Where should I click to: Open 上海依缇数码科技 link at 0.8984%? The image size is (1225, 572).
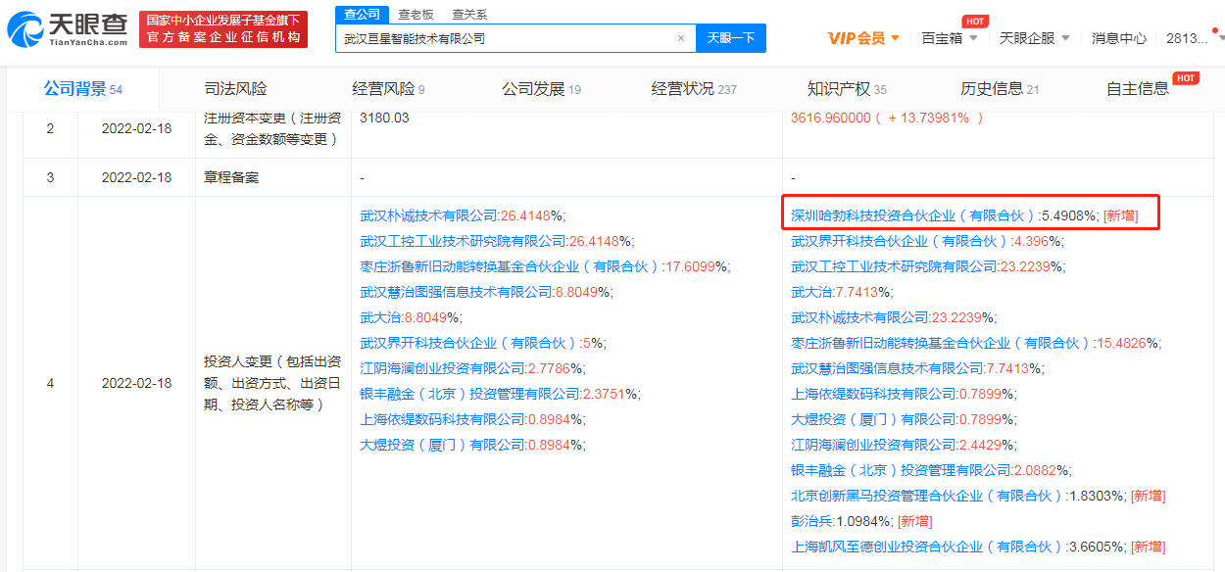(442, 419)
